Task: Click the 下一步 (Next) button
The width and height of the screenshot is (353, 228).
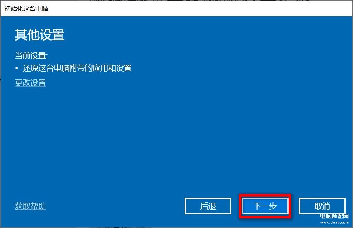Action: tap(265, 206)
